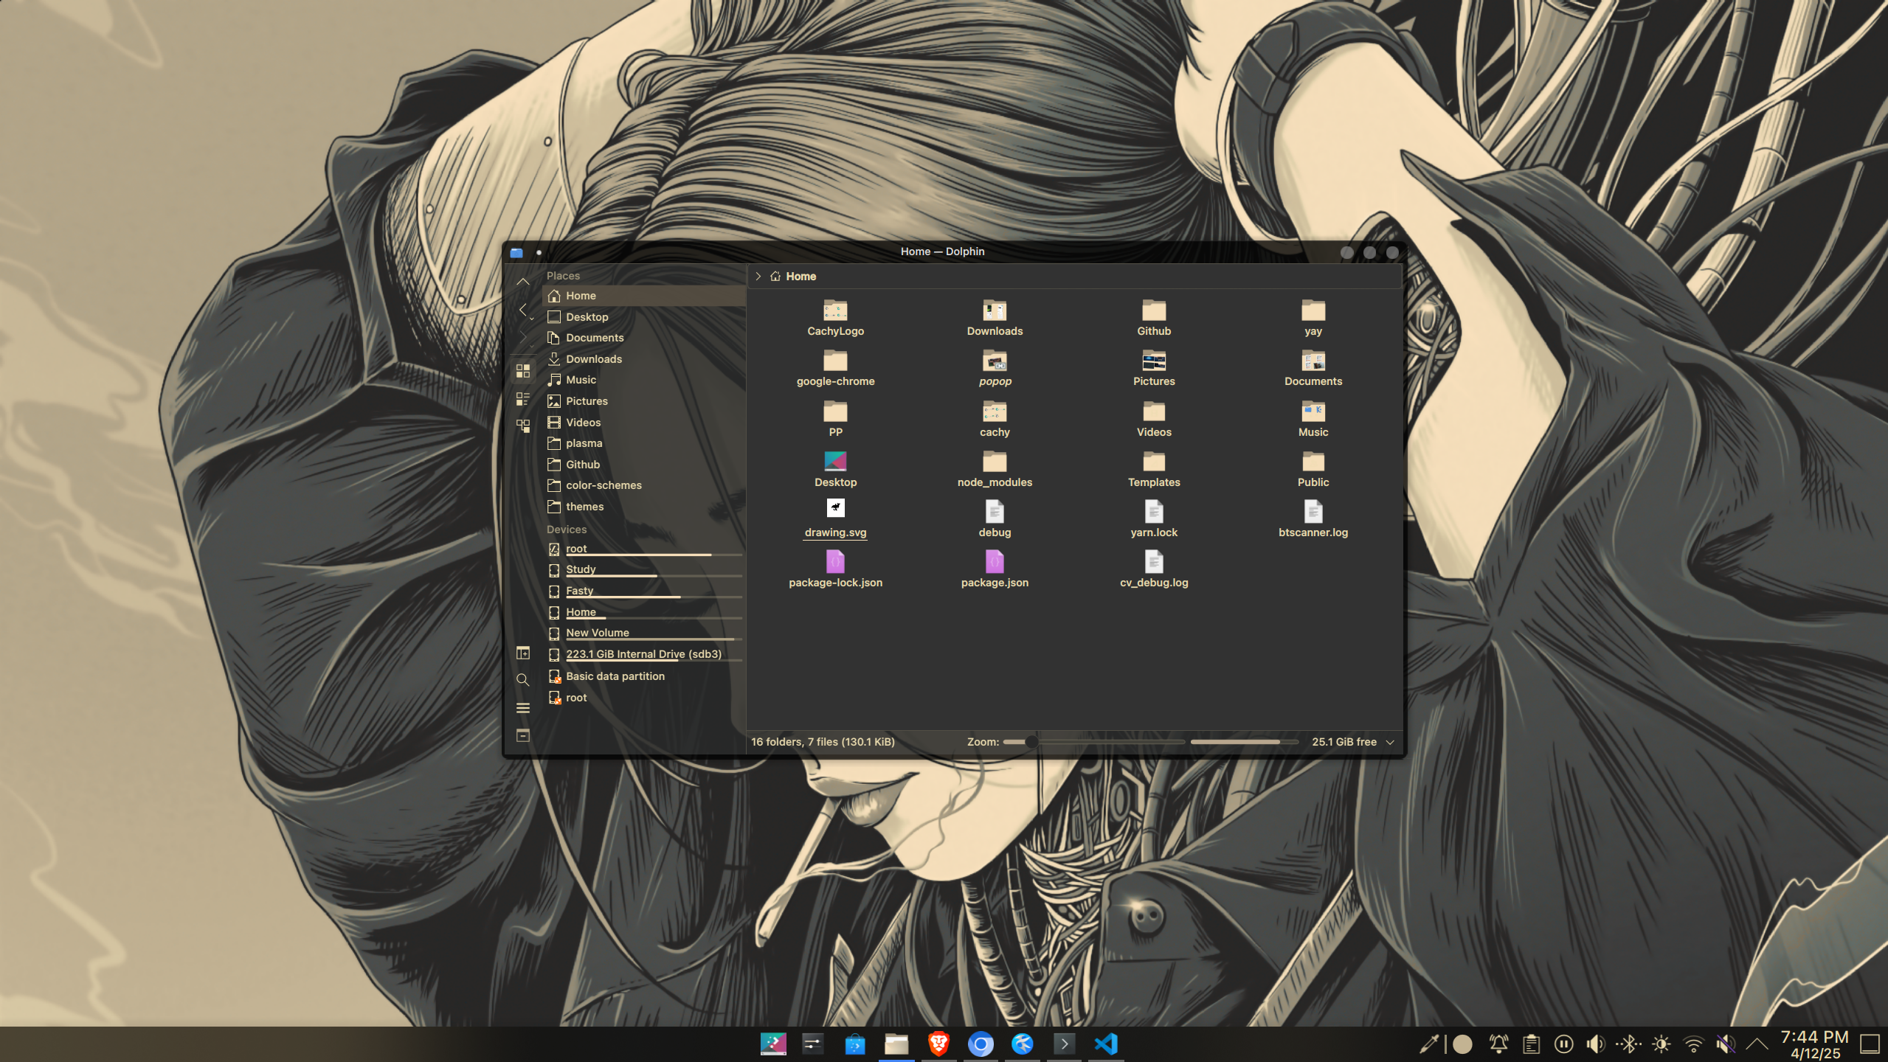The width and height of the screenshot is (1888, 1062).
Task: Select the popop folder
Action: (995, 369)
